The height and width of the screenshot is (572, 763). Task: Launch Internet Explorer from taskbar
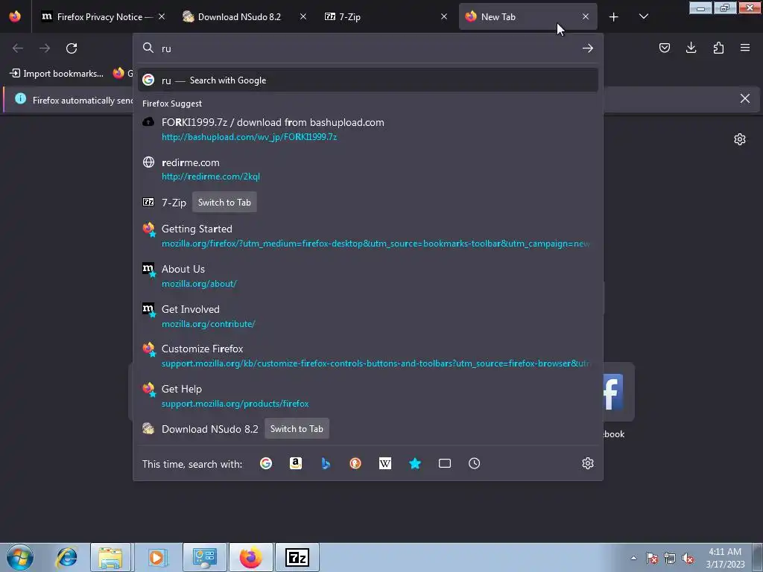(x=66, y=557)
